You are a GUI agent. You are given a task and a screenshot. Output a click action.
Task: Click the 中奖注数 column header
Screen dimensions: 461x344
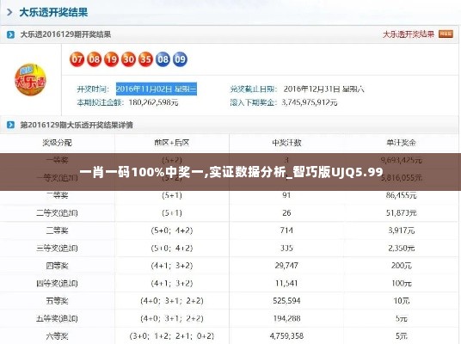pyautogui.click(x=286, y=143)
